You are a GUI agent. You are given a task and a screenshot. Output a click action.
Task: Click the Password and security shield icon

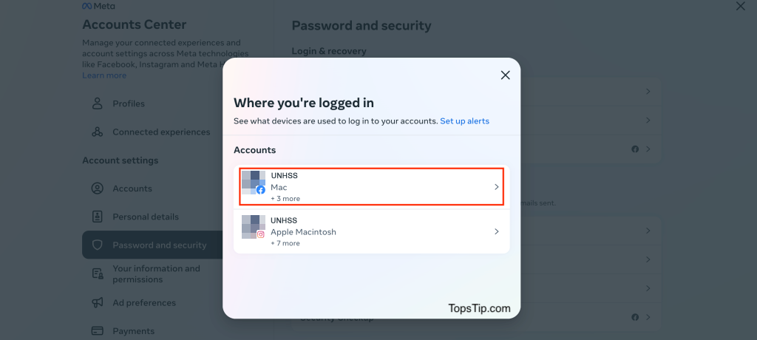[98, 245]
